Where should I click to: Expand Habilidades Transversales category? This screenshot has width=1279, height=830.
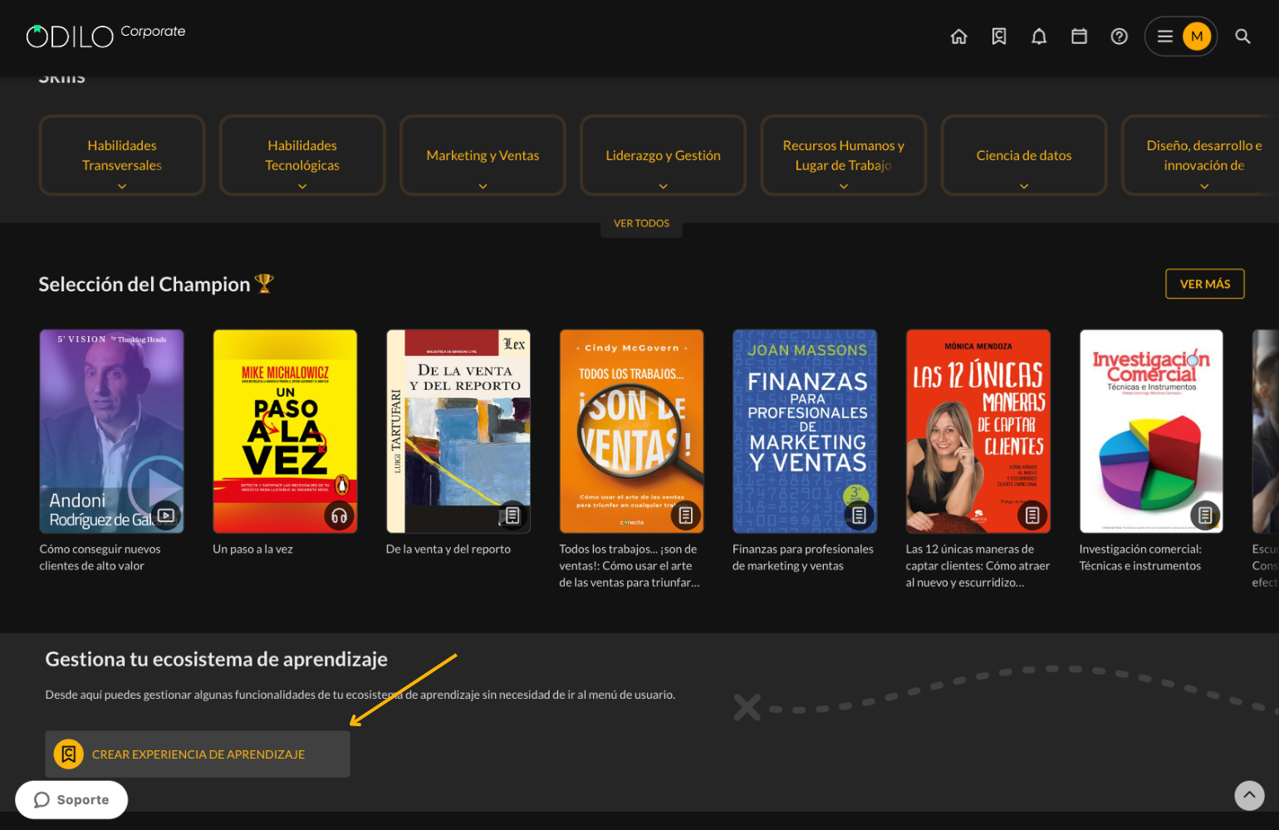pyautogui.click(x=122, y=156)
